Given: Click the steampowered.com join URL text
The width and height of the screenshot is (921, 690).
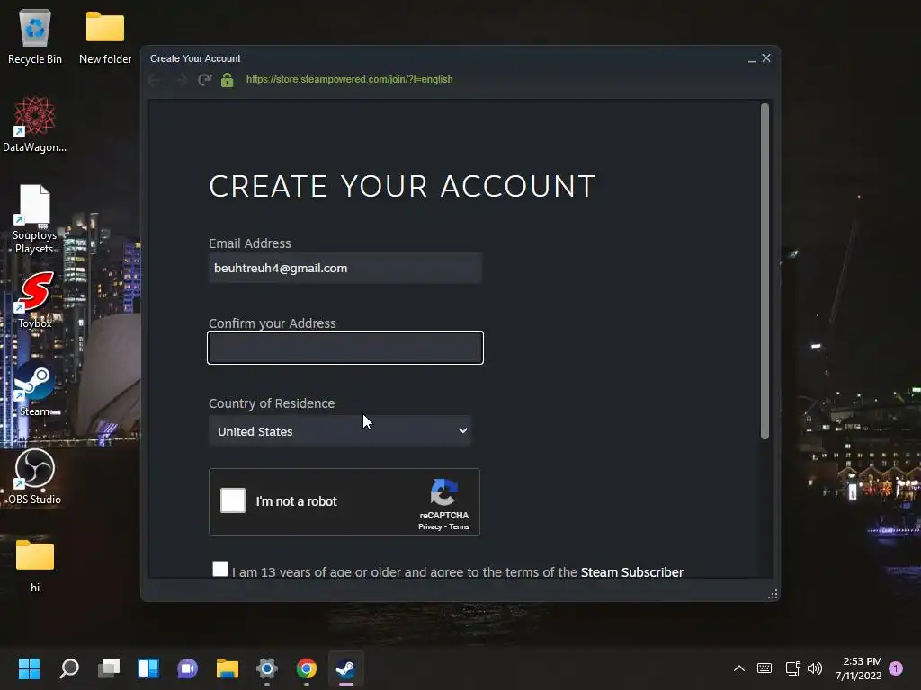Looking at the screenshot, I should coord(350,79).
